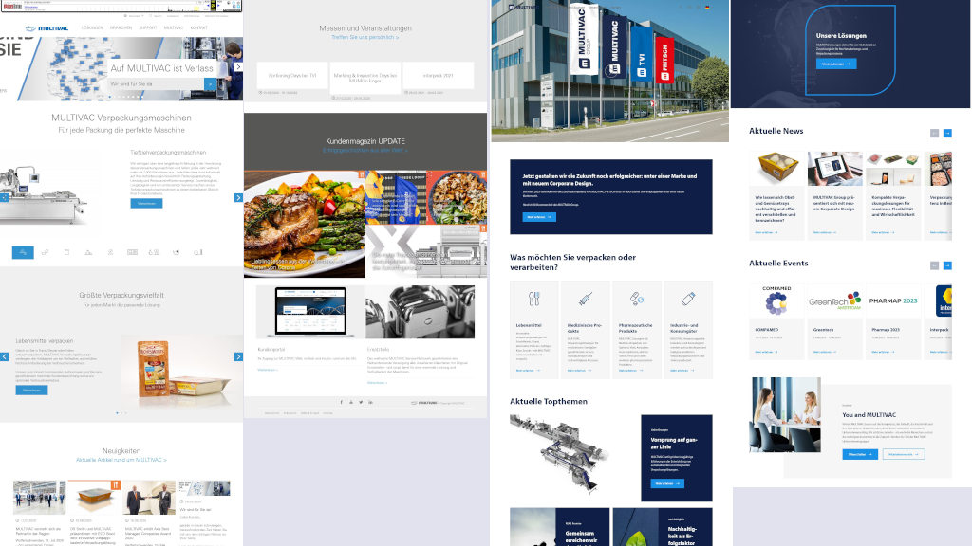Click Weiterlesen under Lebensmittel verpacken
Viewport: 972px width, 546px height.
coord(31,390)
